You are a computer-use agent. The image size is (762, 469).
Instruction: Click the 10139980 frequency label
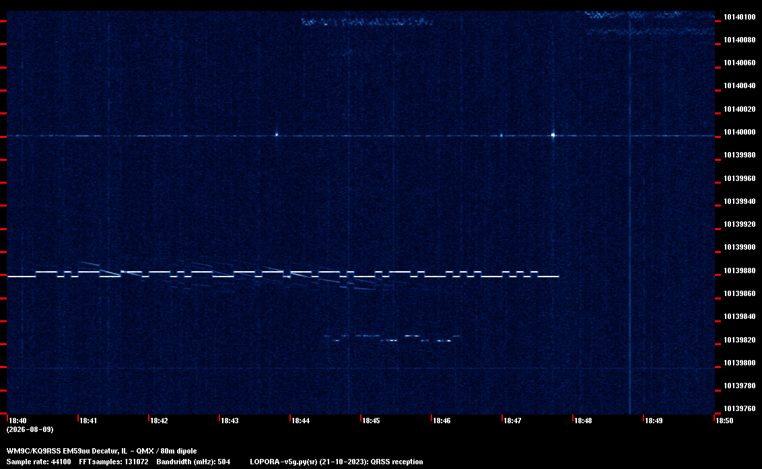[x=739, y=155]
